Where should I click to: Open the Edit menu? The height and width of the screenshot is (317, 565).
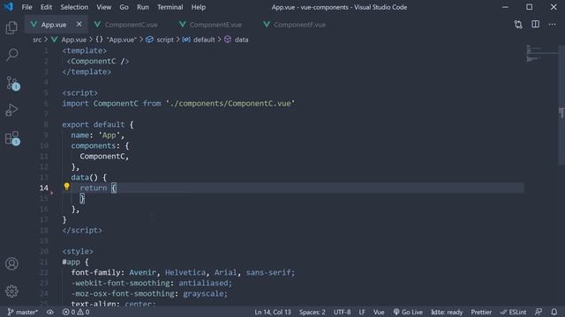point(46,7)
